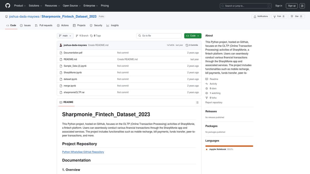Click file icon next to README.md
Viewport: 310px width, 174px height.
click(x=61, y=59)
